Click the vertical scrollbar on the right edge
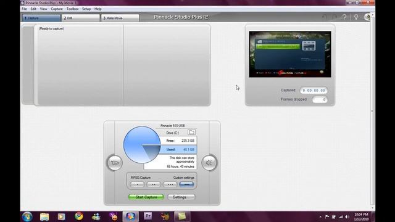This screenshot has width=395, height=222. [373, 111]
